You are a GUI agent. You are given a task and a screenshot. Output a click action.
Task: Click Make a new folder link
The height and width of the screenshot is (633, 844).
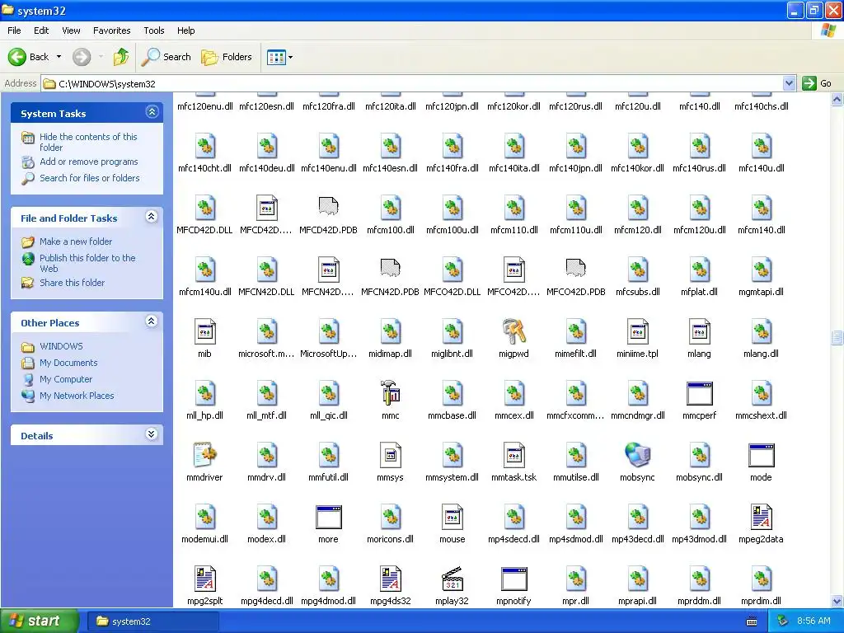(x=76, y=241)
